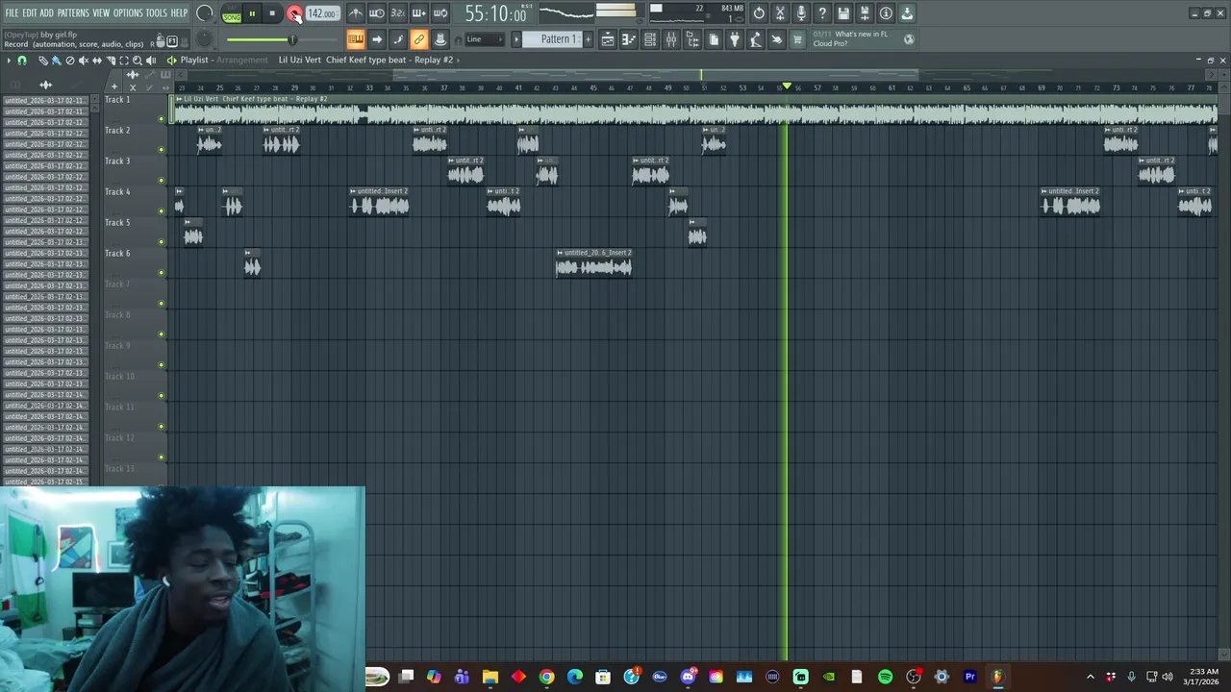Click the step edit arrow icon
Screen dimensions: 1231x692
(377, 39)
